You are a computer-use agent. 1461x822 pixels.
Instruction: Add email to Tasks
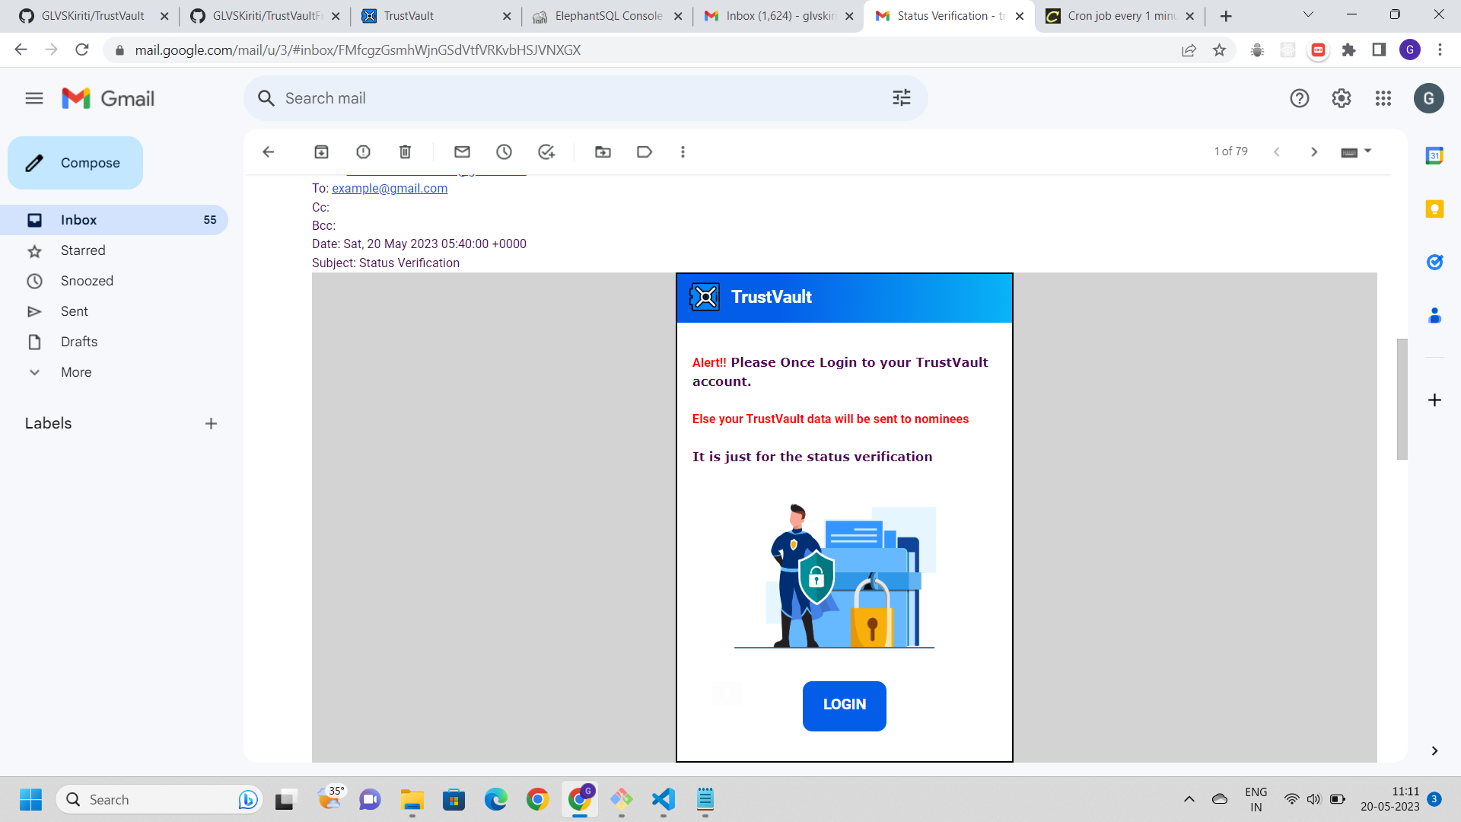click(x=546, y=152)
